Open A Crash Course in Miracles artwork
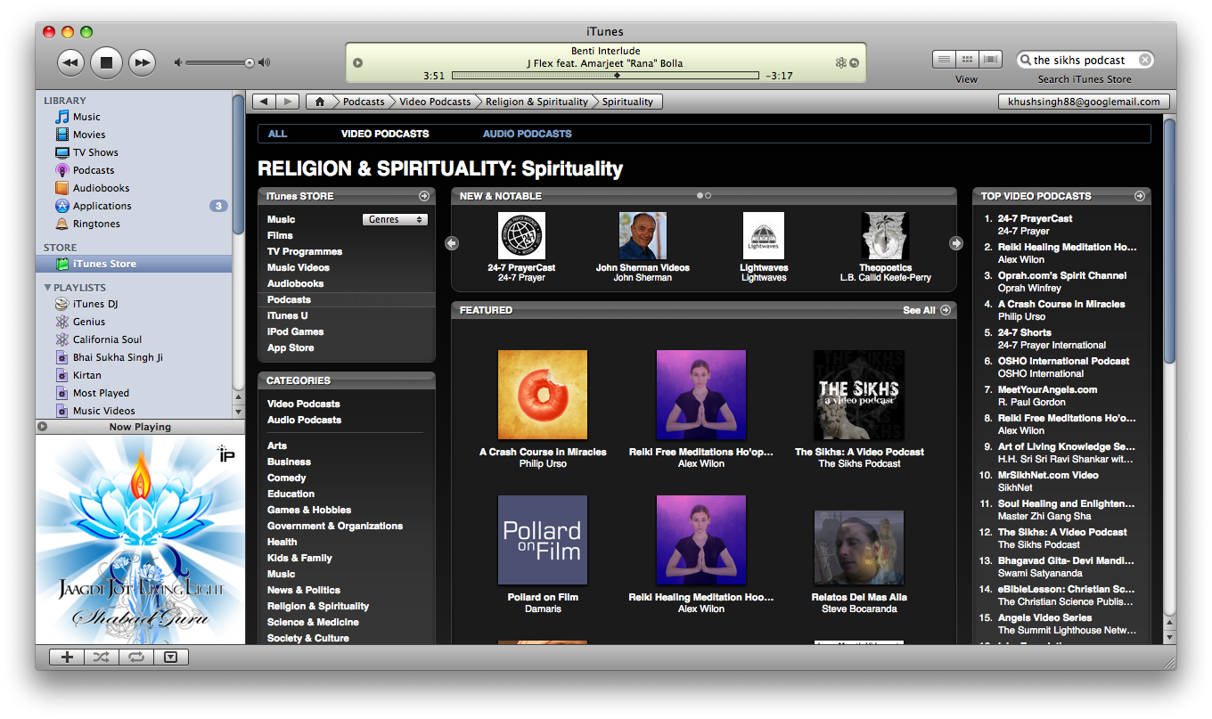The height and width of the screenshot is (719, 1212). [543, 395]
